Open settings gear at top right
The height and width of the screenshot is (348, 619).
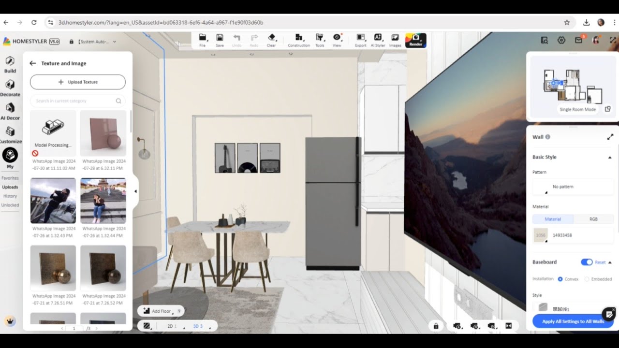561,41
